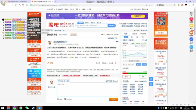Favorite the post with 收藏 star

[x=109, y=63]
